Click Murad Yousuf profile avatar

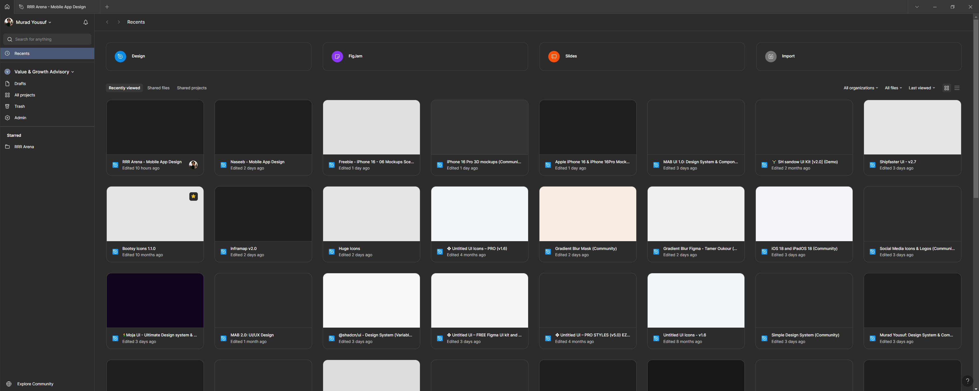8,22
